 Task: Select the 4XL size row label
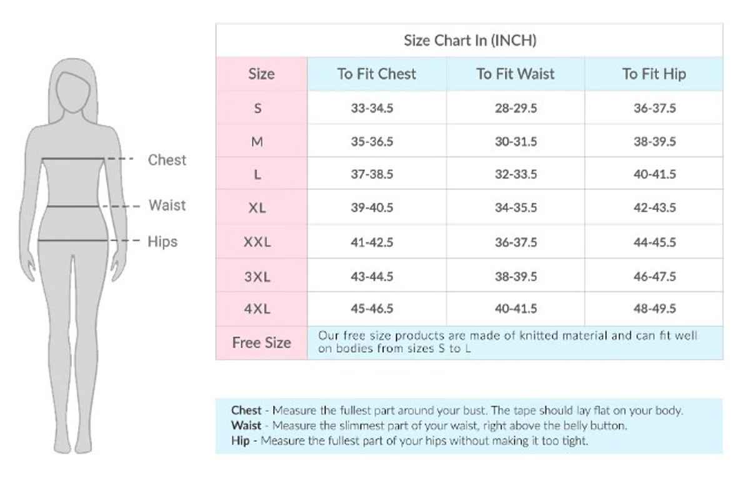coord(257,309)
